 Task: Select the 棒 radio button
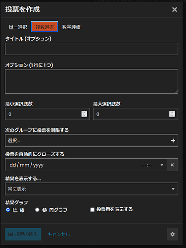coord(8,210)
